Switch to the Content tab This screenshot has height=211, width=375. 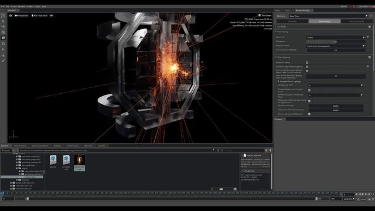(5, 146)
